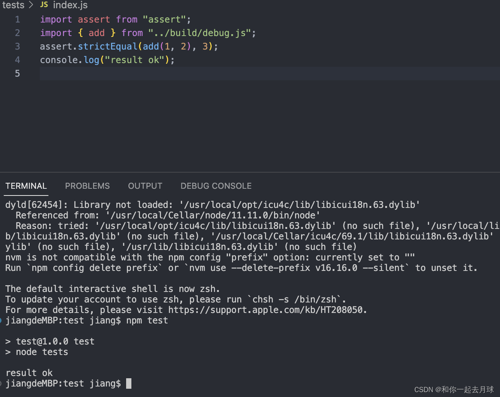Click the jiang$ terminal prompt

pos(105,383)
